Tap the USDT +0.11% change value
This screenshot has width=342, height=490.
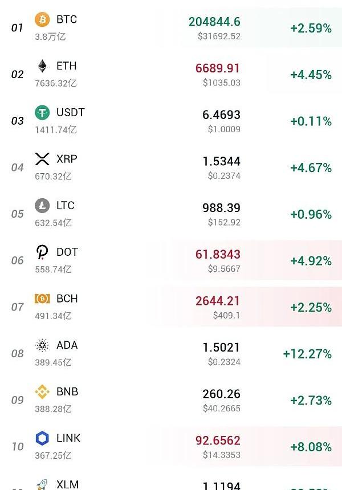pyautogui.click(x=311, y=121)
